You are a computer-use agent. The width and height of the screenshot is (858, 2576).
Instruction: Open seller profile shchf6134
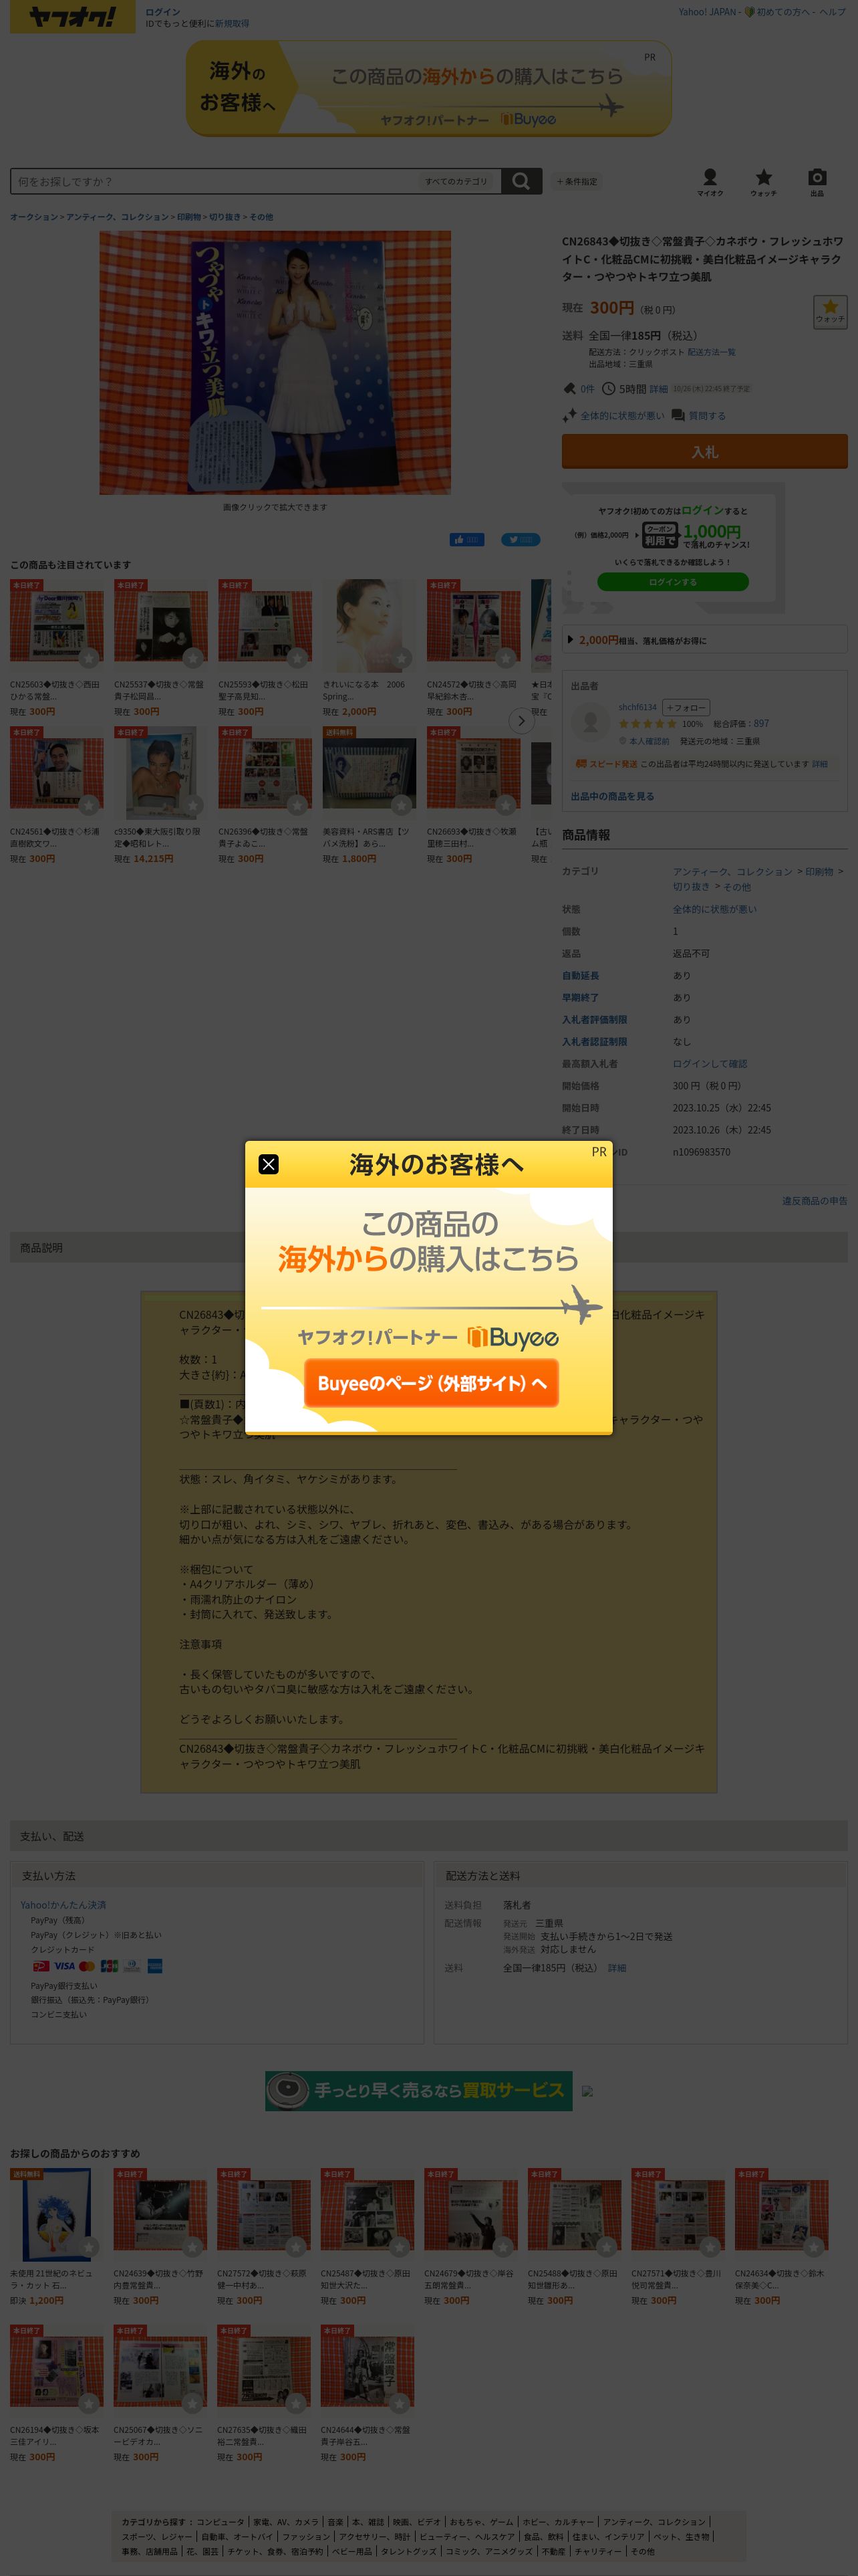pos(637,707)
